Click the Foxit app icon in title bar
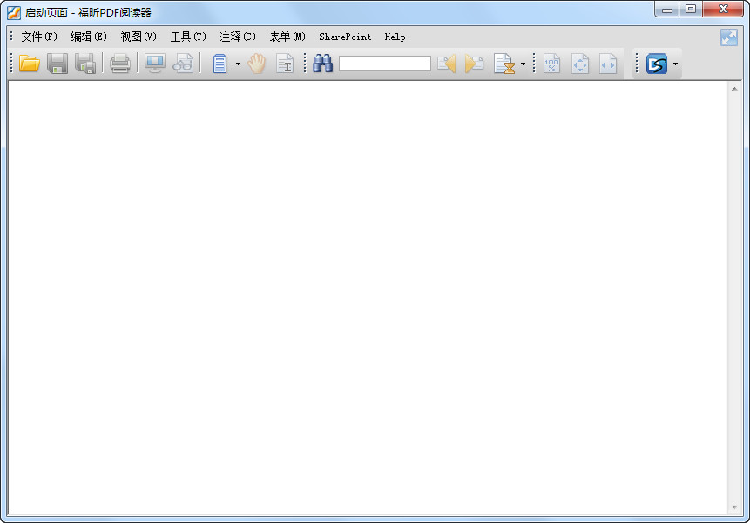750x523 pixels. 13,12
